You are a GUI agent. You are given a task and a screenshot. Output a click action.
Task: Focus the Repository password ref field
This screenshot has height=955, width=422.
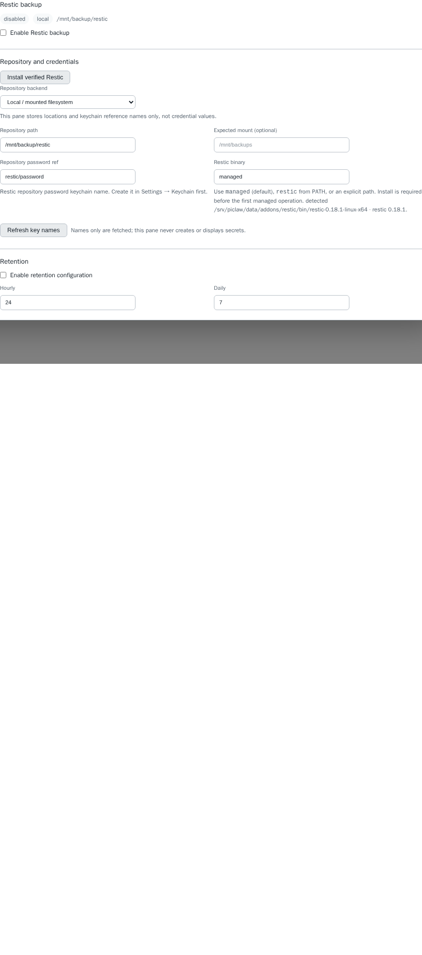point(68,177)
